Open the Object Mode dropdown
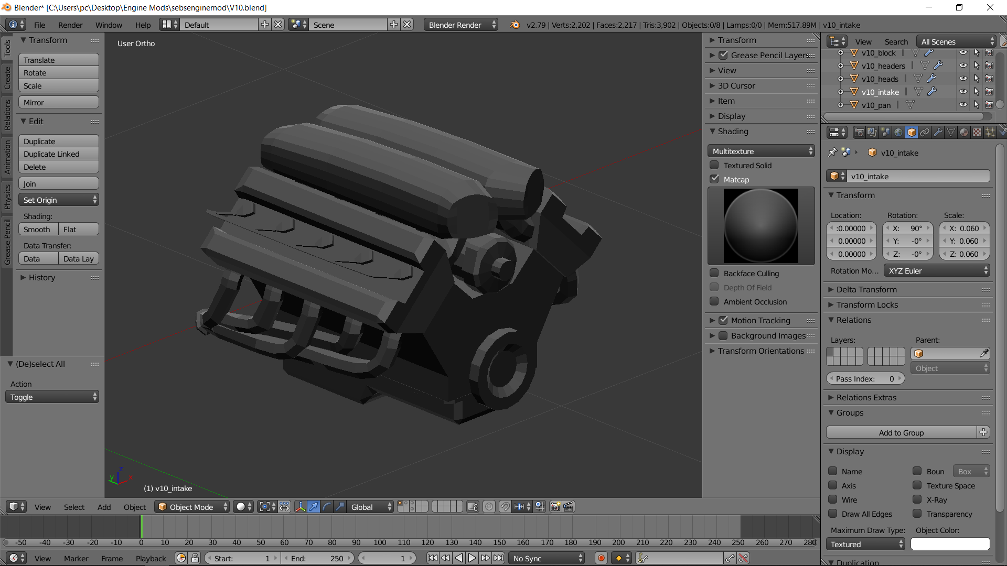The image size is (1007, 566). coord(192,507)
